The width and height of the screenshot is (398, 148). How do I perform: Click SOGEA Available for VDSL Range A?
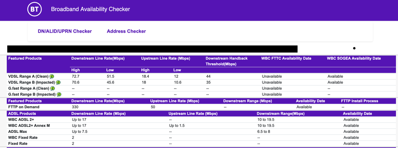(335, 77)
